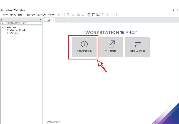Viewport: 179px width, 124px height.
Task: Select the Windows 10 x64 virtual machine
Action: coord(17,30)
